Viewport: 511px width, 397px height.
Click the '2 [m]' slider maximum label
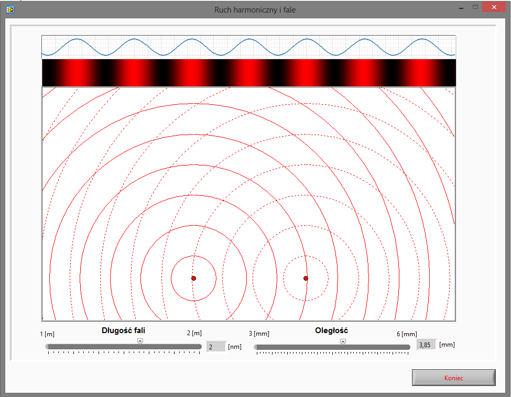pos(194,333)
